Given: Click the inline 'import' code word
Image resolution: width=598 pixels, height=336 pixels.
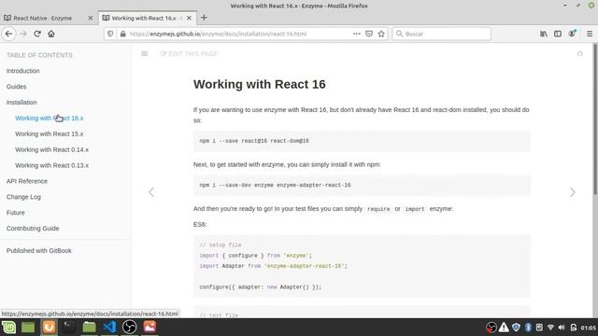Looking at the screenshot, I should coord(415,209).
